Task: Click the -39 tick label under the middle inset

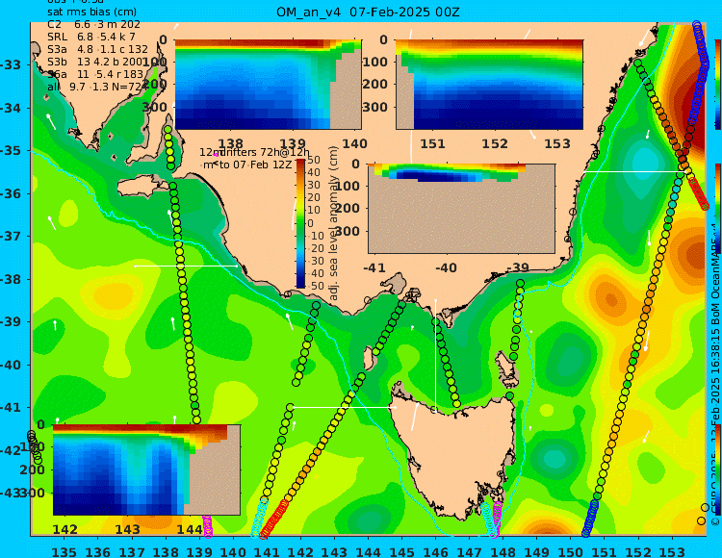Action: (518, 267)
